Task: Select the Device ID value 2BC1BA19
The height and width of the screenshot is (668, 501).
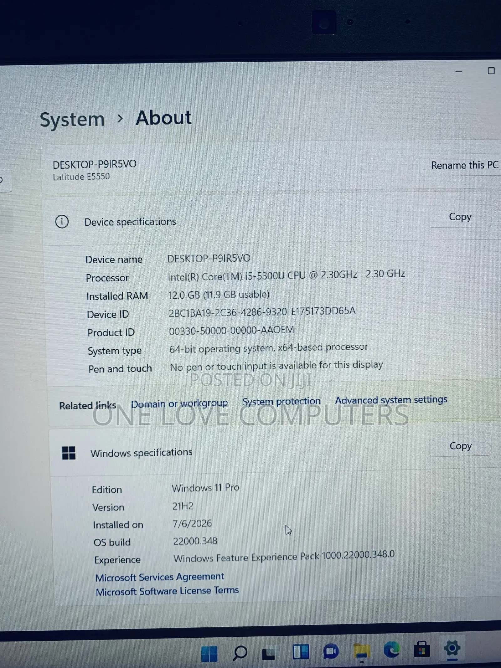Action: (x=262, y=312)
